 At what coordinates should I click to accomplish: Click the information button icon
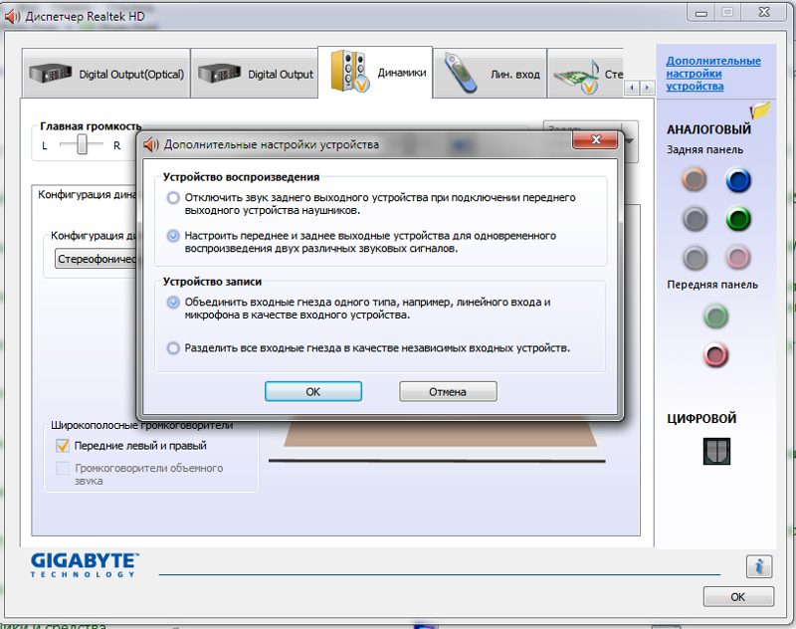(759, 566)
